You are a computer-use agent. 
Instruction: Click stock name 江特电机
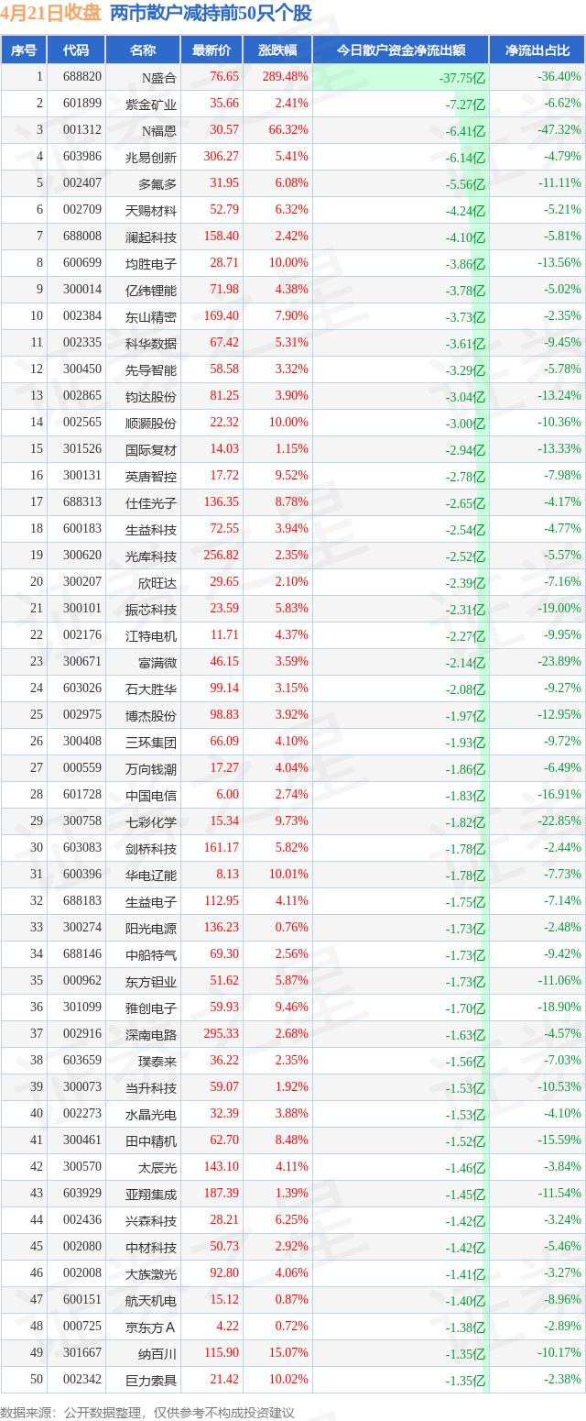(x=151, y=635)
